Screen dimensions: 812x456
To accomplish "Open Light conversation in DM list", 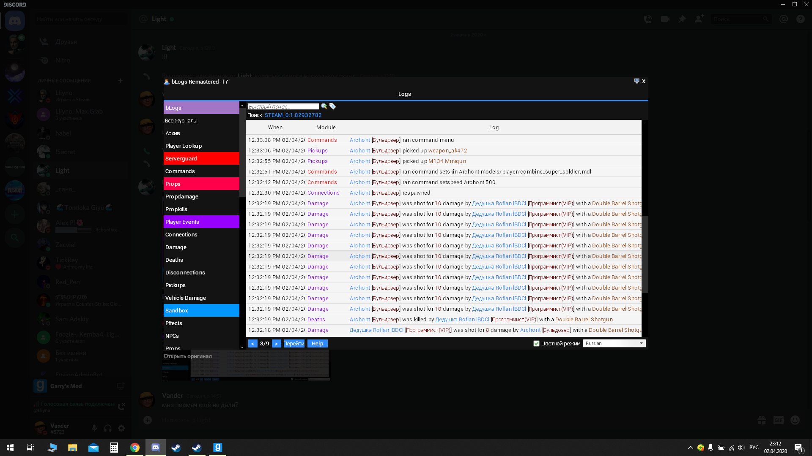I will pos(80,171).
